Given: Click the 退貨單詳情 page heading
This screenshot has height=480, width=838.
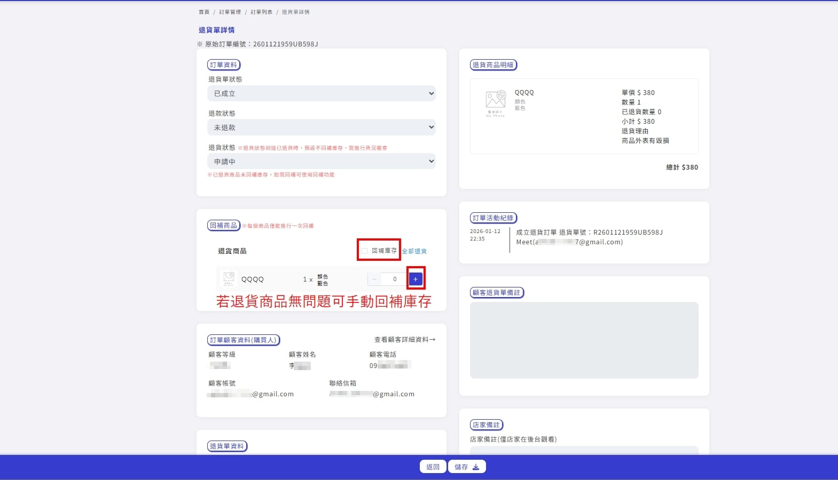Looking at the screenshot, I should [216, 30].
